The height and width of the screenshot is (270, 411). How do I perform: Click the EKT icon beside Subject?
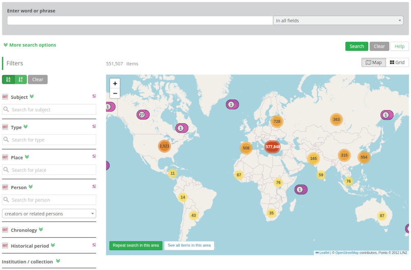(5, 97)
